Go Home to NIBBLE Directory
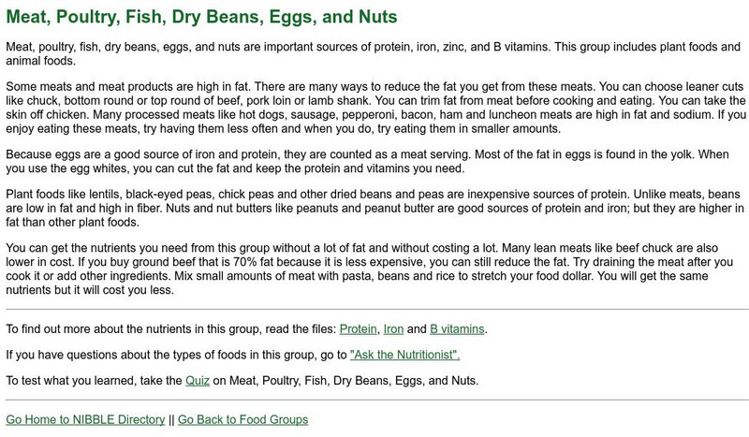The width and height of the screenshot is (749, 437). (x=84, y=419)
